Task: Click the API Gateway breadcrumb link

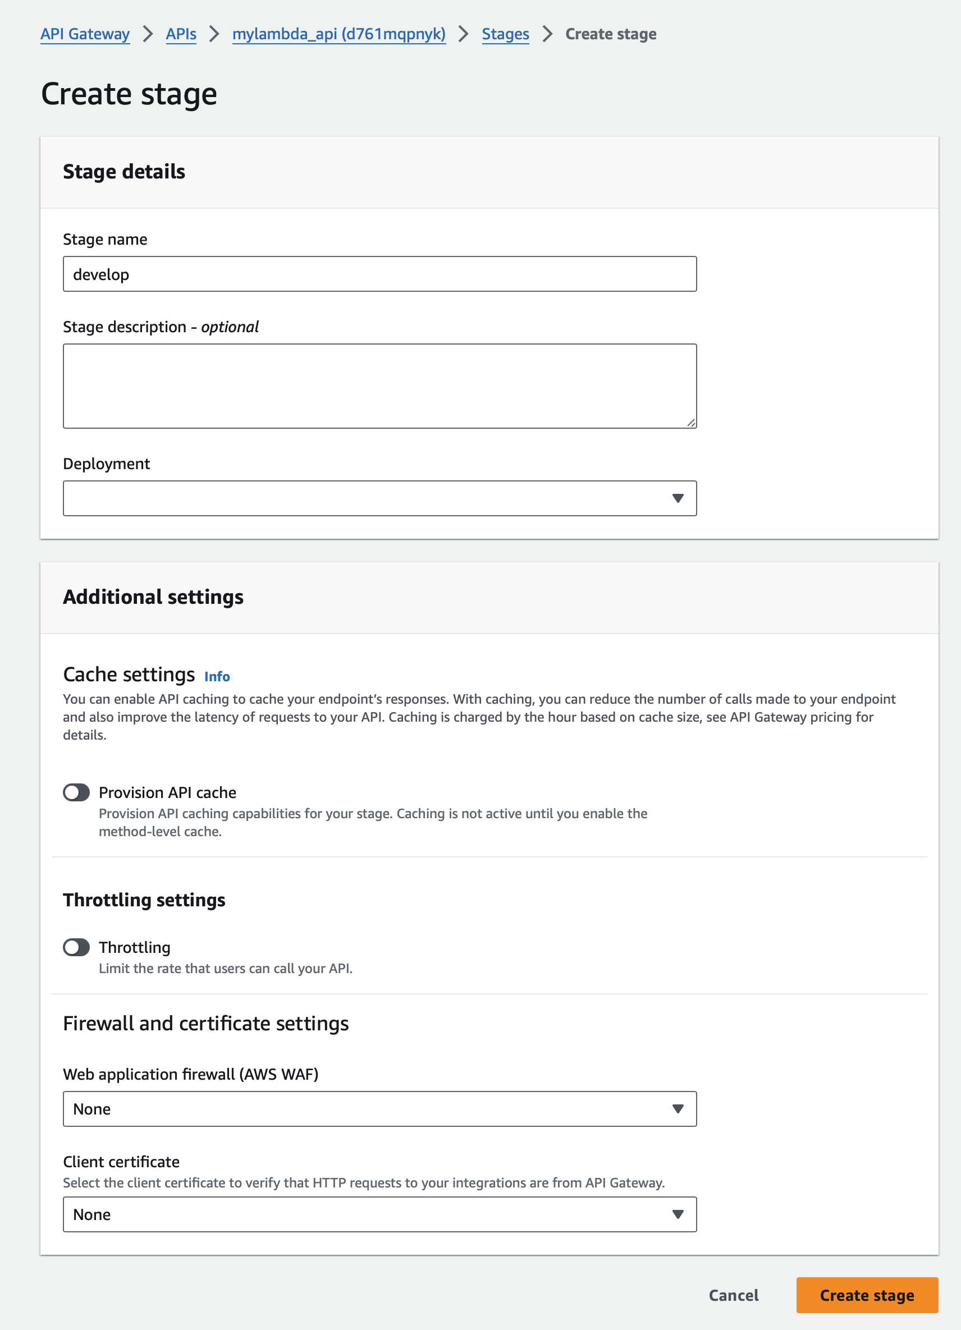Action: coord(85,34)
